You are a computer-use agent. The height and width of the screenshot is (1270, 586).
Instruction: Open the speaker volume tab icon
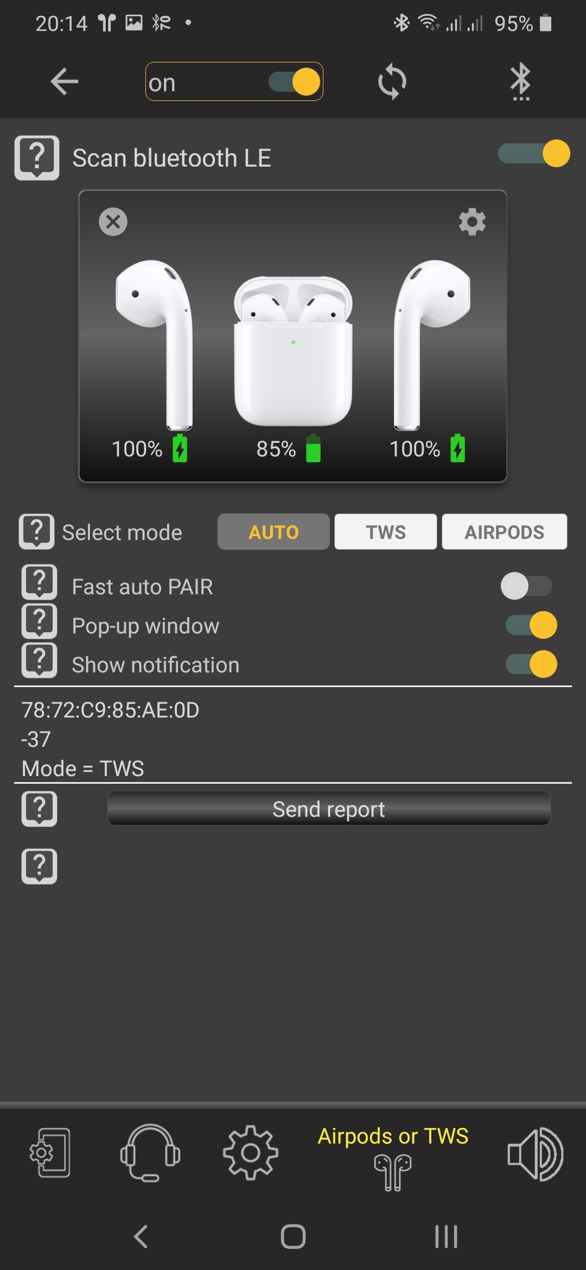[x=535, y=1153]
